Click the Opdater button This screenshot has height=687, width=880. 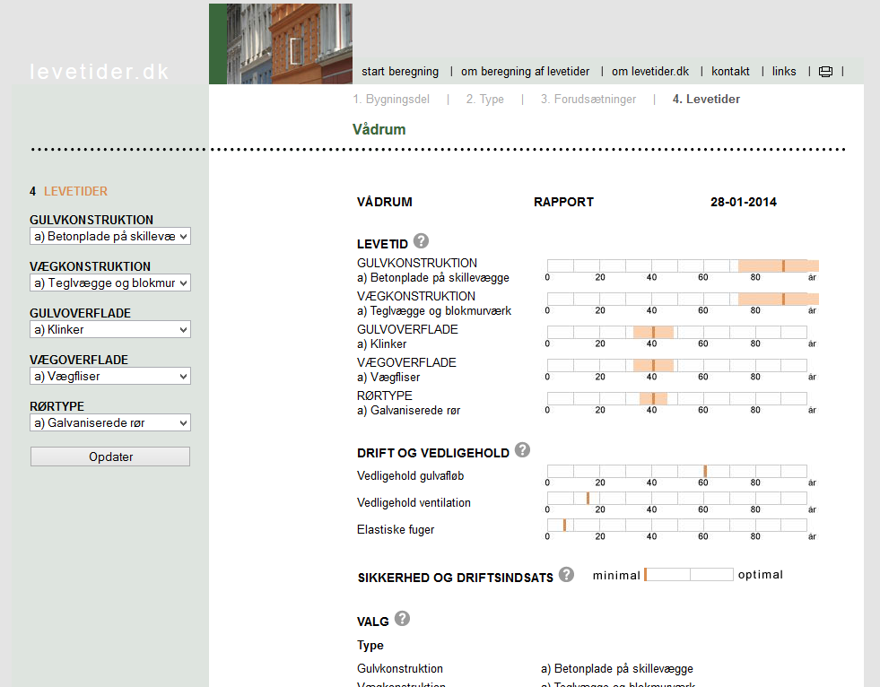(110, 457)
